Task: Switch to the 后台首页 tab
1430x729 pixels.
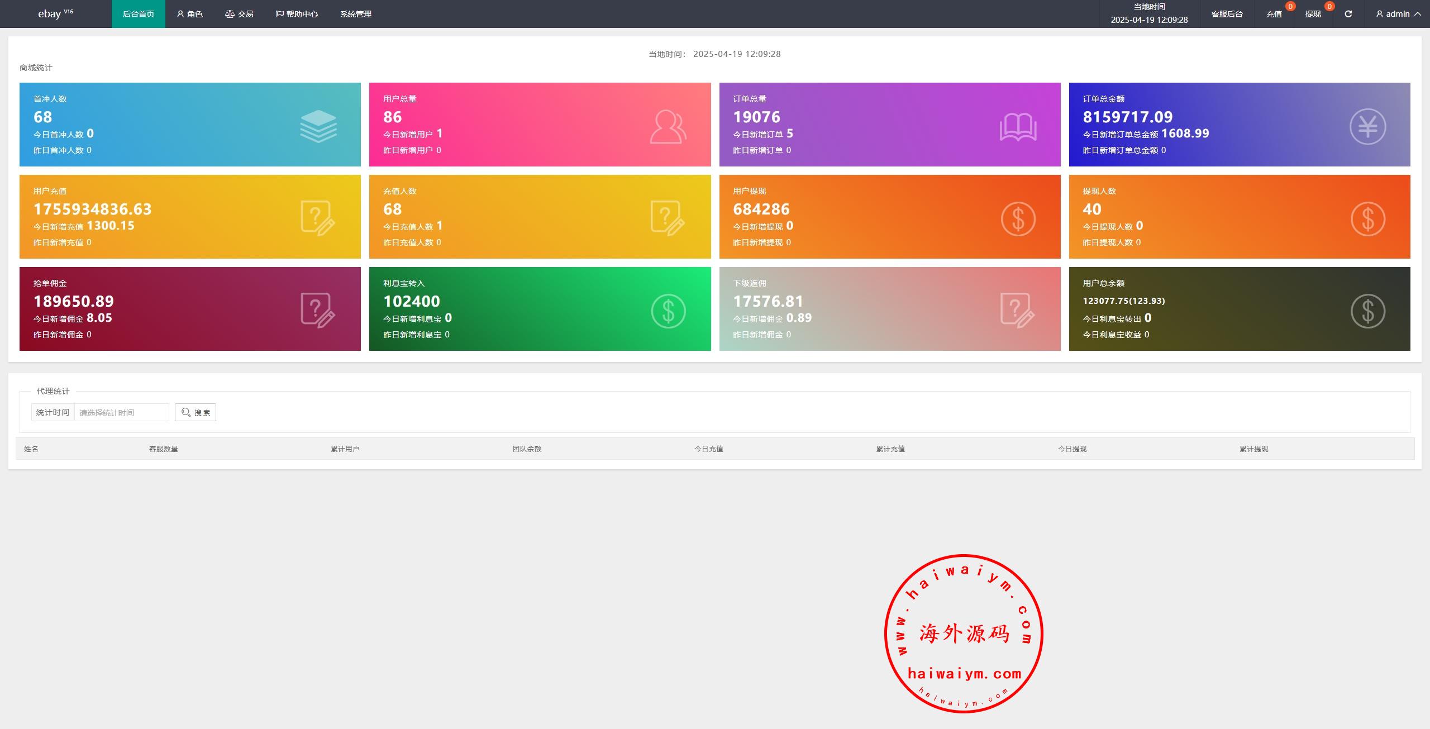Action: tap(138, 14)
